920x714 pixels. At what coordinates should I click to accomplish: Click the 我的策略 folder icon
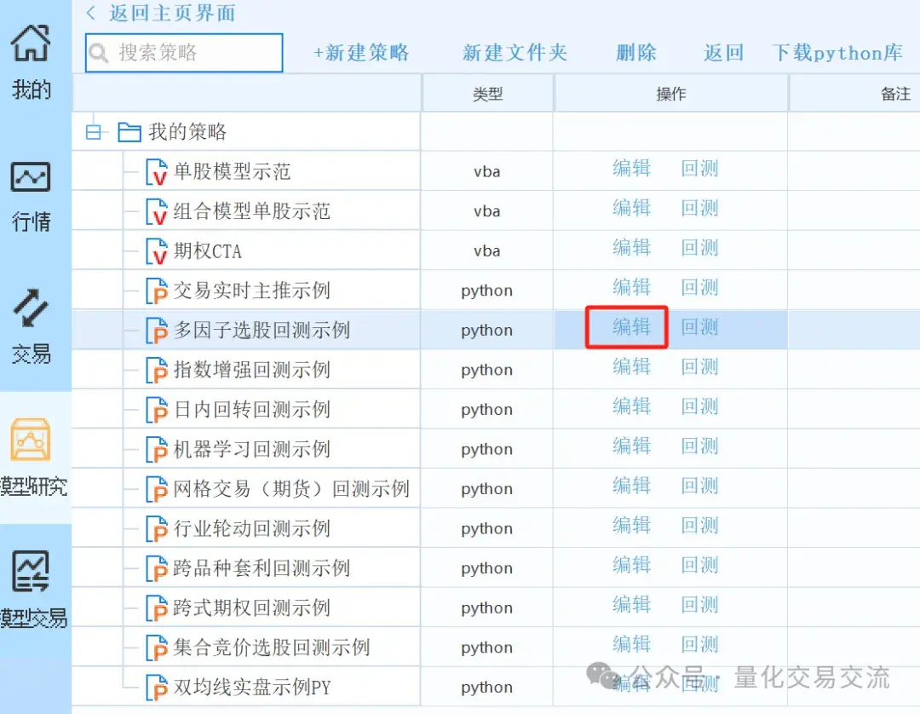[x=129, y=132]
